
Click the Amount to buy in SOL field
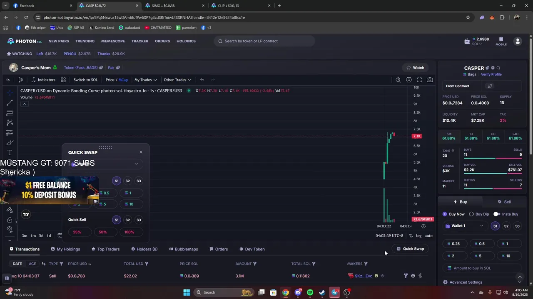pos(482,268)
